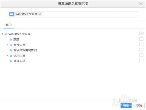Select the 测试人员 label
The image size is (146, 110).
click(x=19, y=61)
